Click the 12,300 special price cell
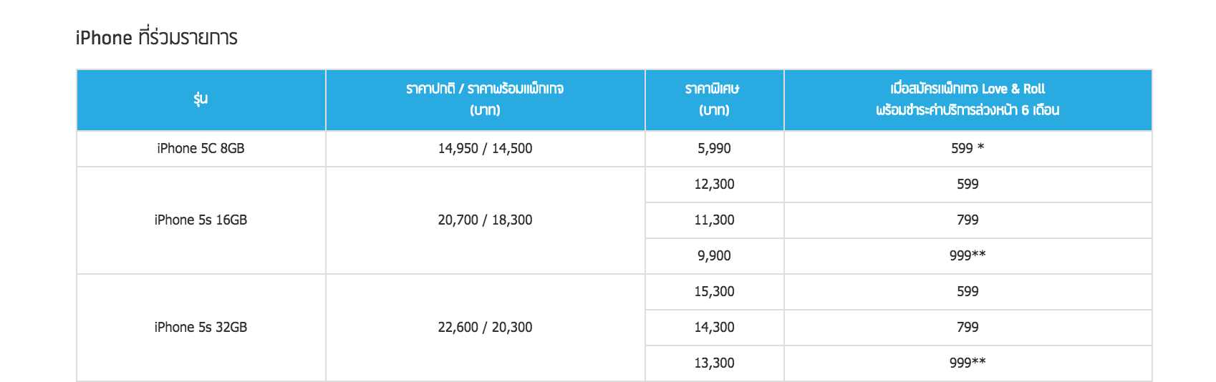 [x=714, y=185]
